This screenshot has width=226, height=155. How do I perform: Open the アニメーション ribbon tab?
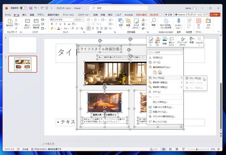[x=68, y=15]
